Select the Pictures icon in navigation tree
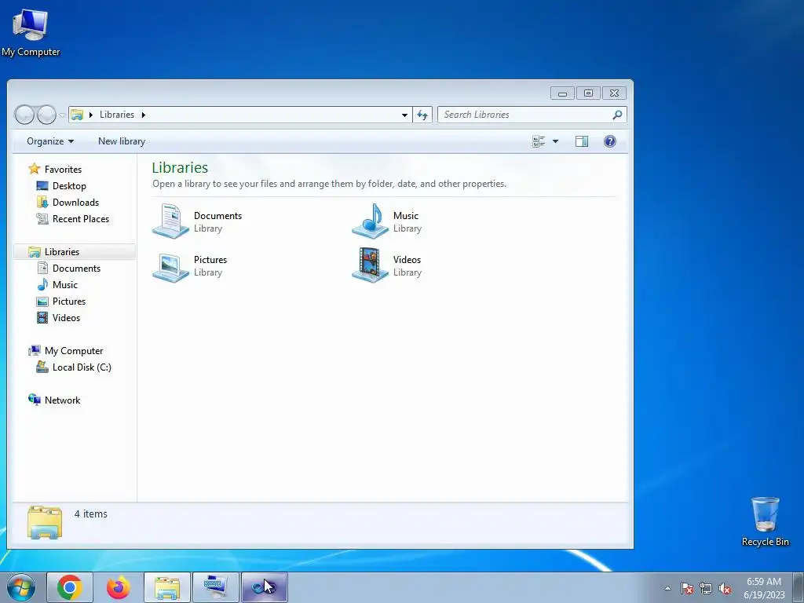Viewport: 804px width, 603px height. [42, 301]
